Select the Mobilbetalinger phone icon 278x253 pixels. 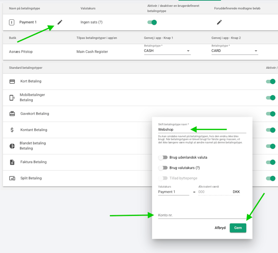[x=12, y=98]
